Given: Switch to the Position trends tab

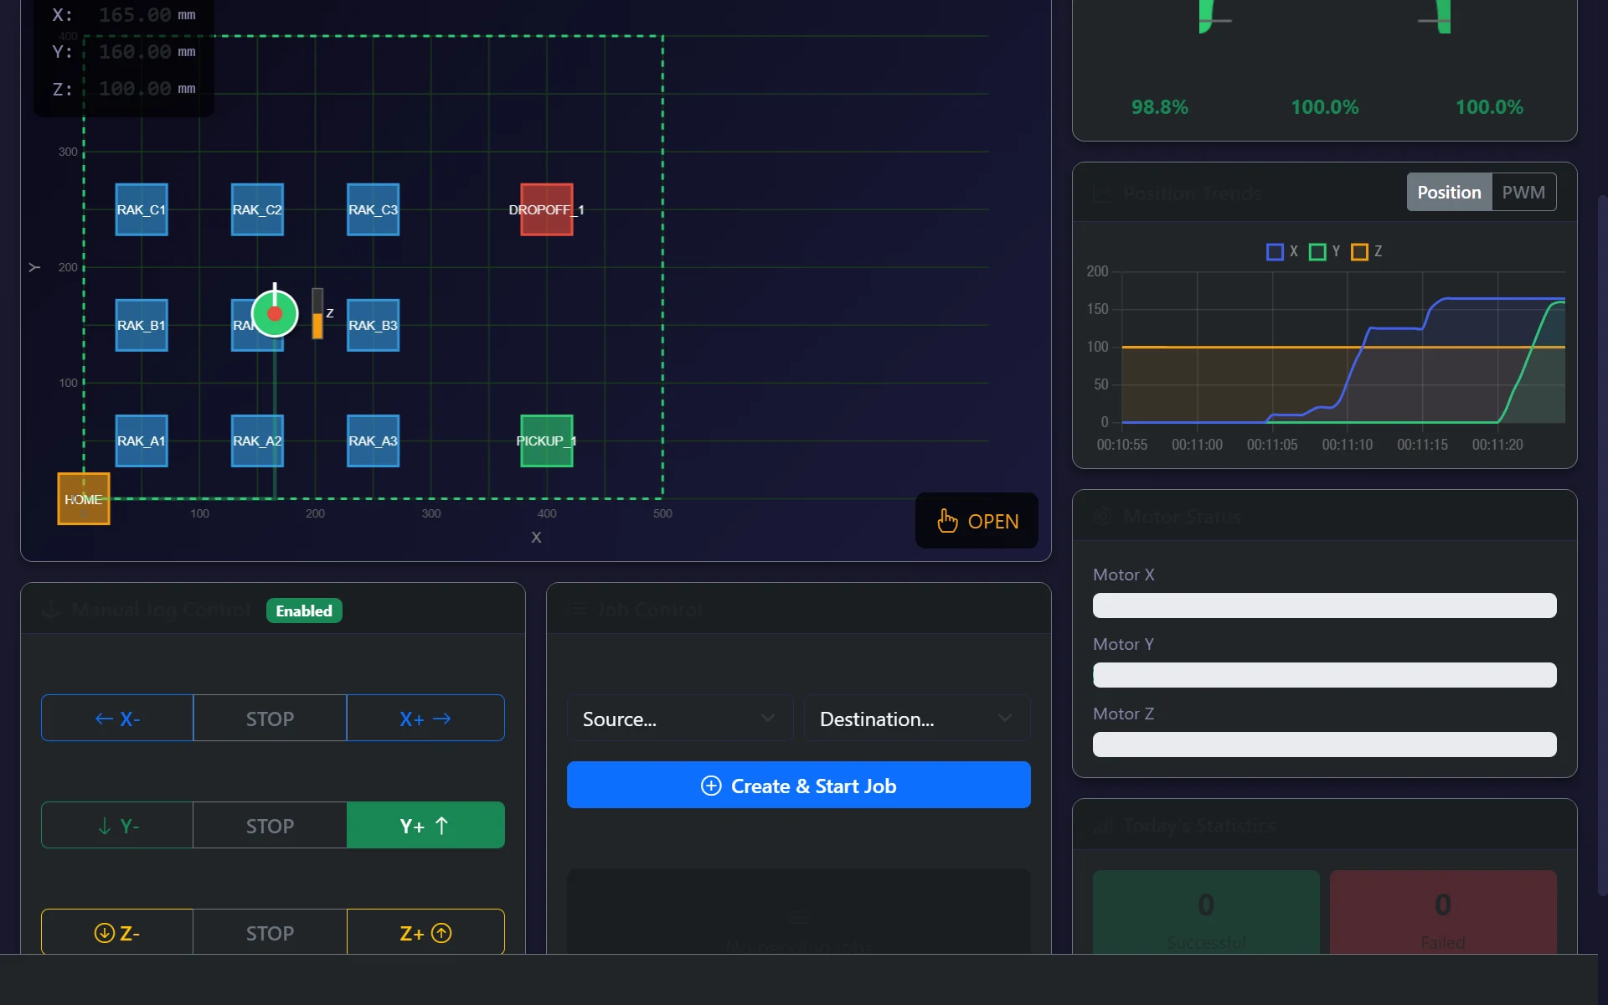Looking at the screenshot, I should 1449,192.
